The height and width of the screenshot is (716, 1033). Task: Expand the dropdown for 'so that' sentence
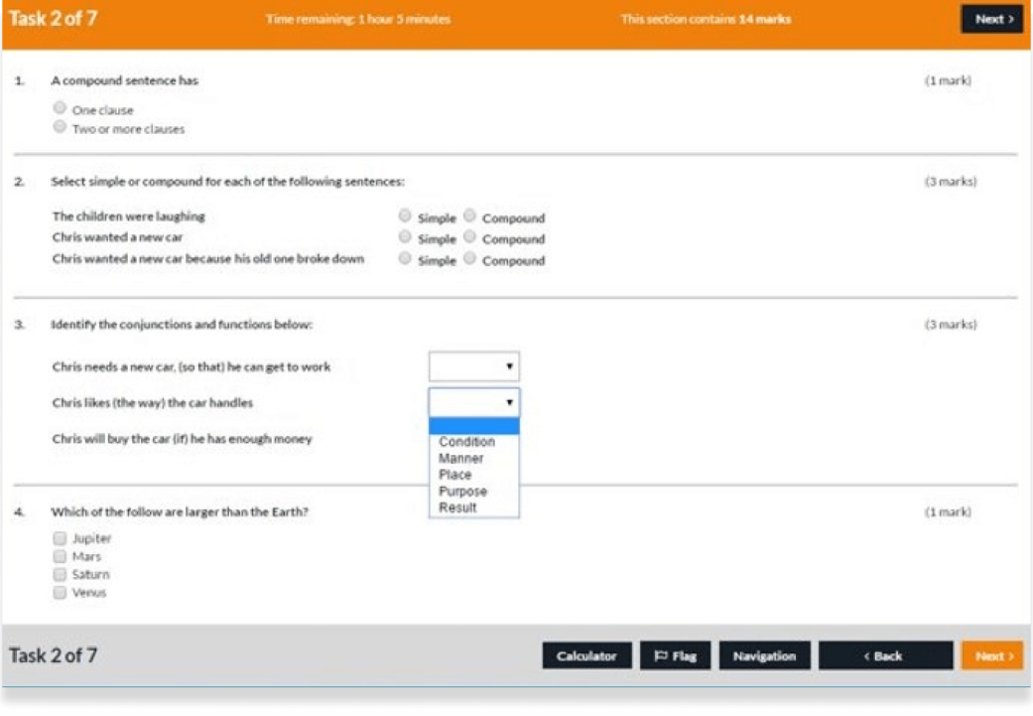pyautogui.click(x=473, y=366)
